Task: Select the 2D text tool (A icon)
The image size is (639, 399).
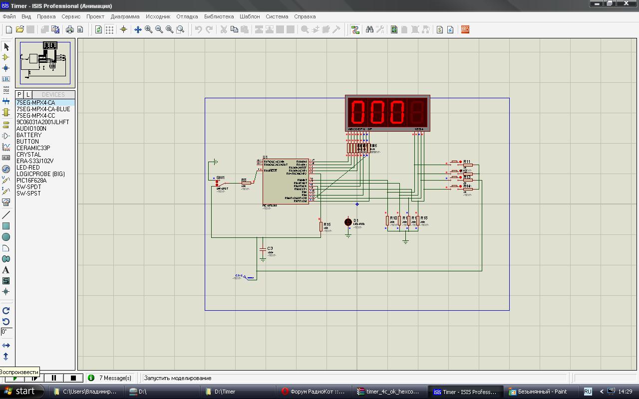Action: coord(6,270)
